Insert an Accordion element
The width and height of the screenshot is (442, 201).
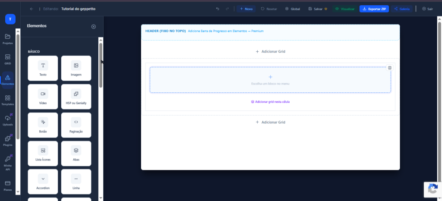click(43, 182)
